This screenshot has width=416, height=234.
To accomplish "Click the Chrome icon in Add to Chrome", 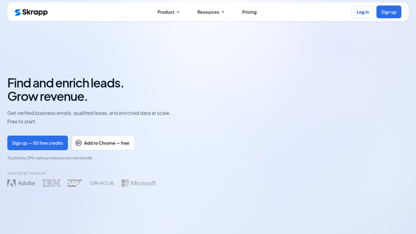I will point(79,143).
